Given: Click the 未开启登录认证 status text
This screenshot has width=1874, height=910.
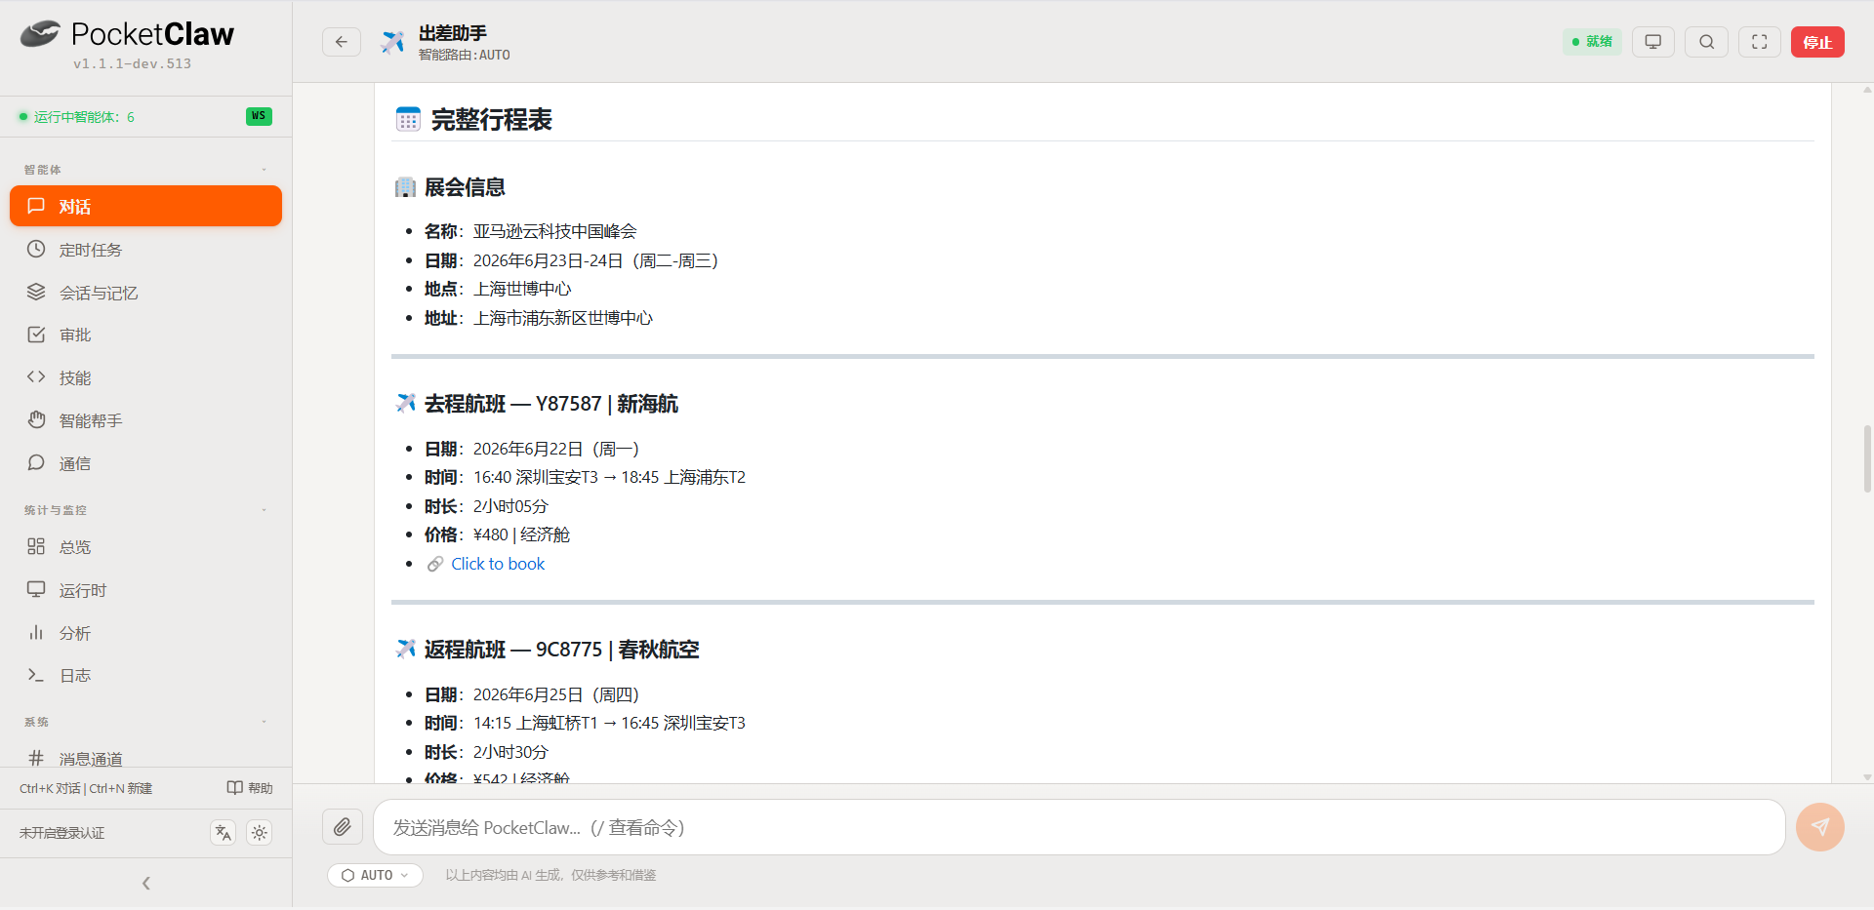Looking at the screenshot, I should [x=62, y=833].
